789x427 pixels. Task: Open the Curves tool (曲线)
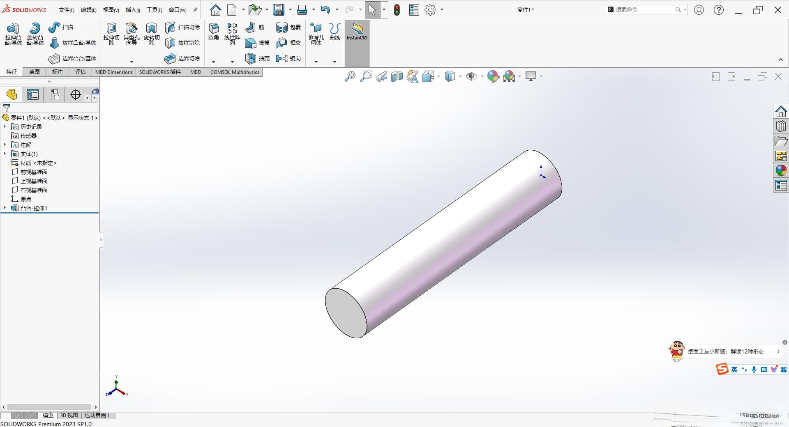pos(335,32)
